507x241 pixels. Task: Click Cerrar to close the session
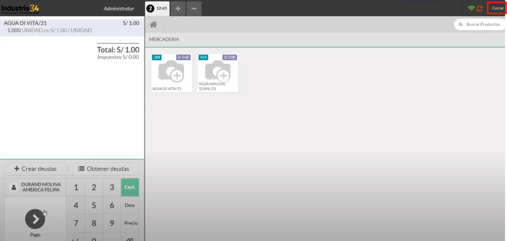(x=498, y=8)
